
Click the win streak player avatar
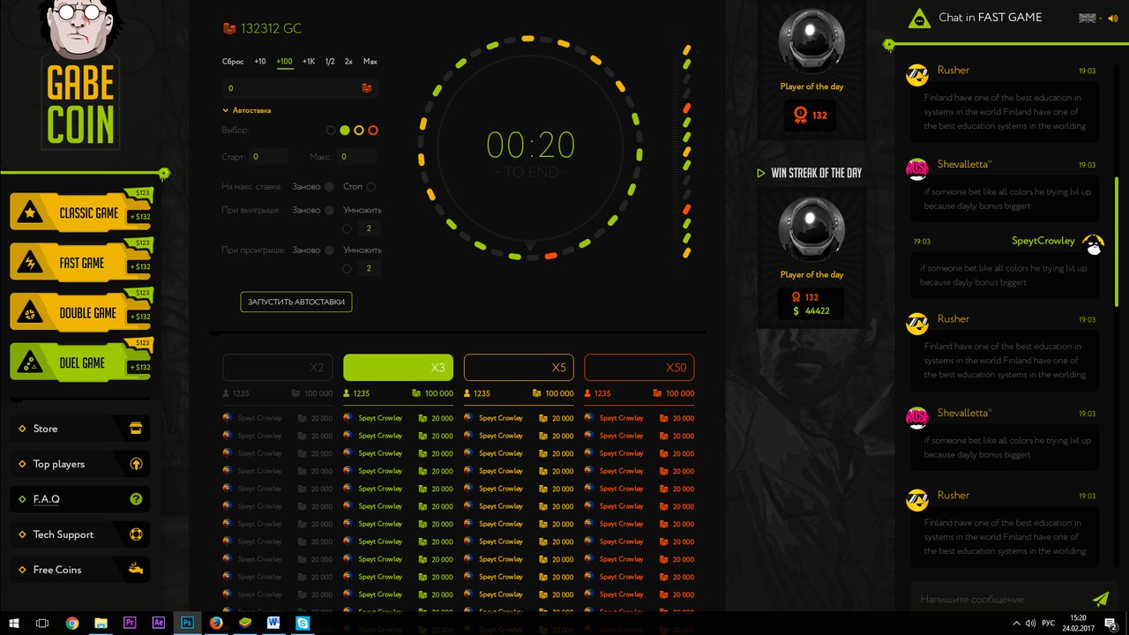pyautogui.click(x=811, y=229)
